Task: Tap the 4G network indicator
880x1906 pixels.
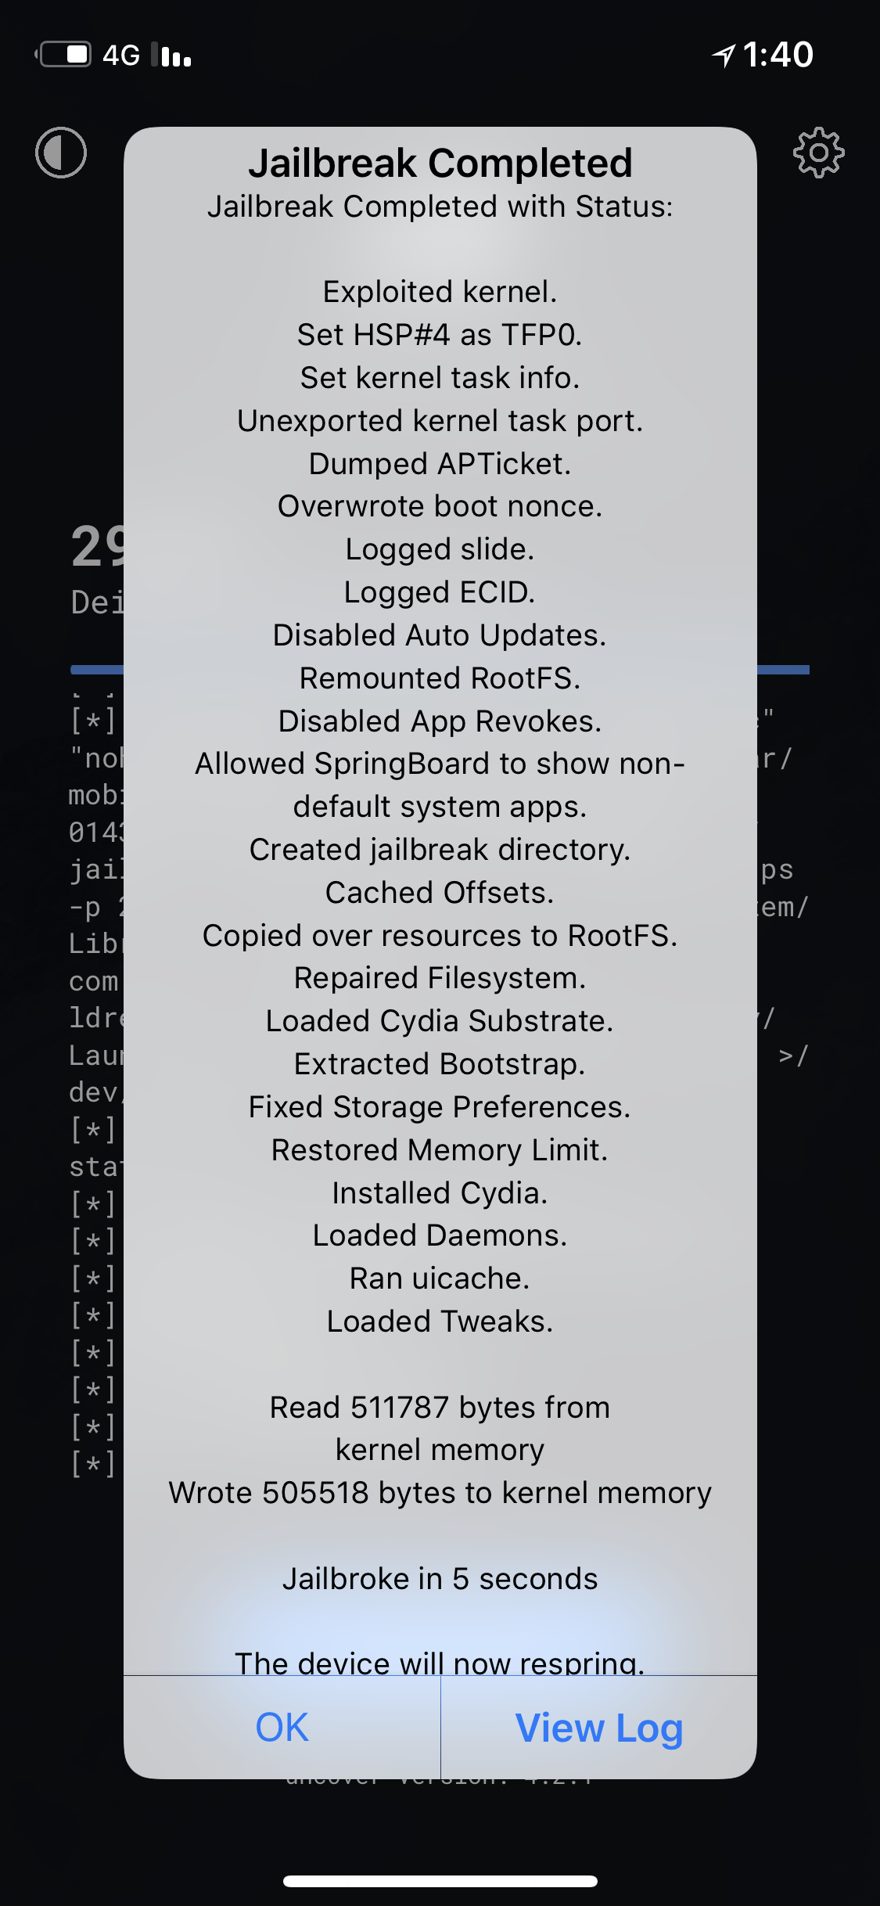Action: click(x=121, y=55)
